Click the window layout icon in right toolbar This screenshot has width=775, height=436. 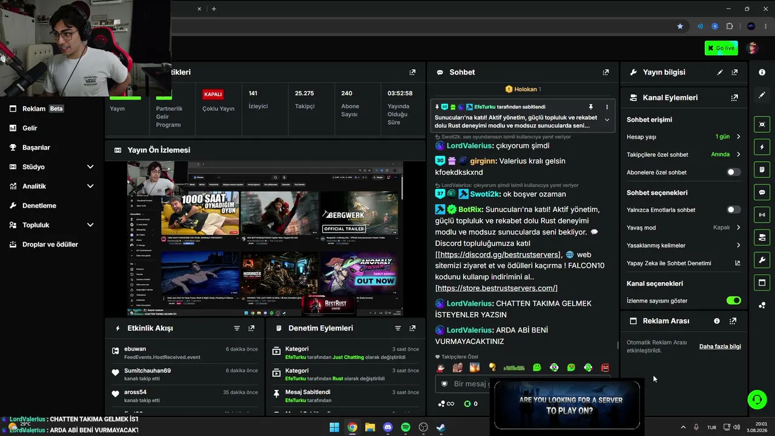pos(762,283)
